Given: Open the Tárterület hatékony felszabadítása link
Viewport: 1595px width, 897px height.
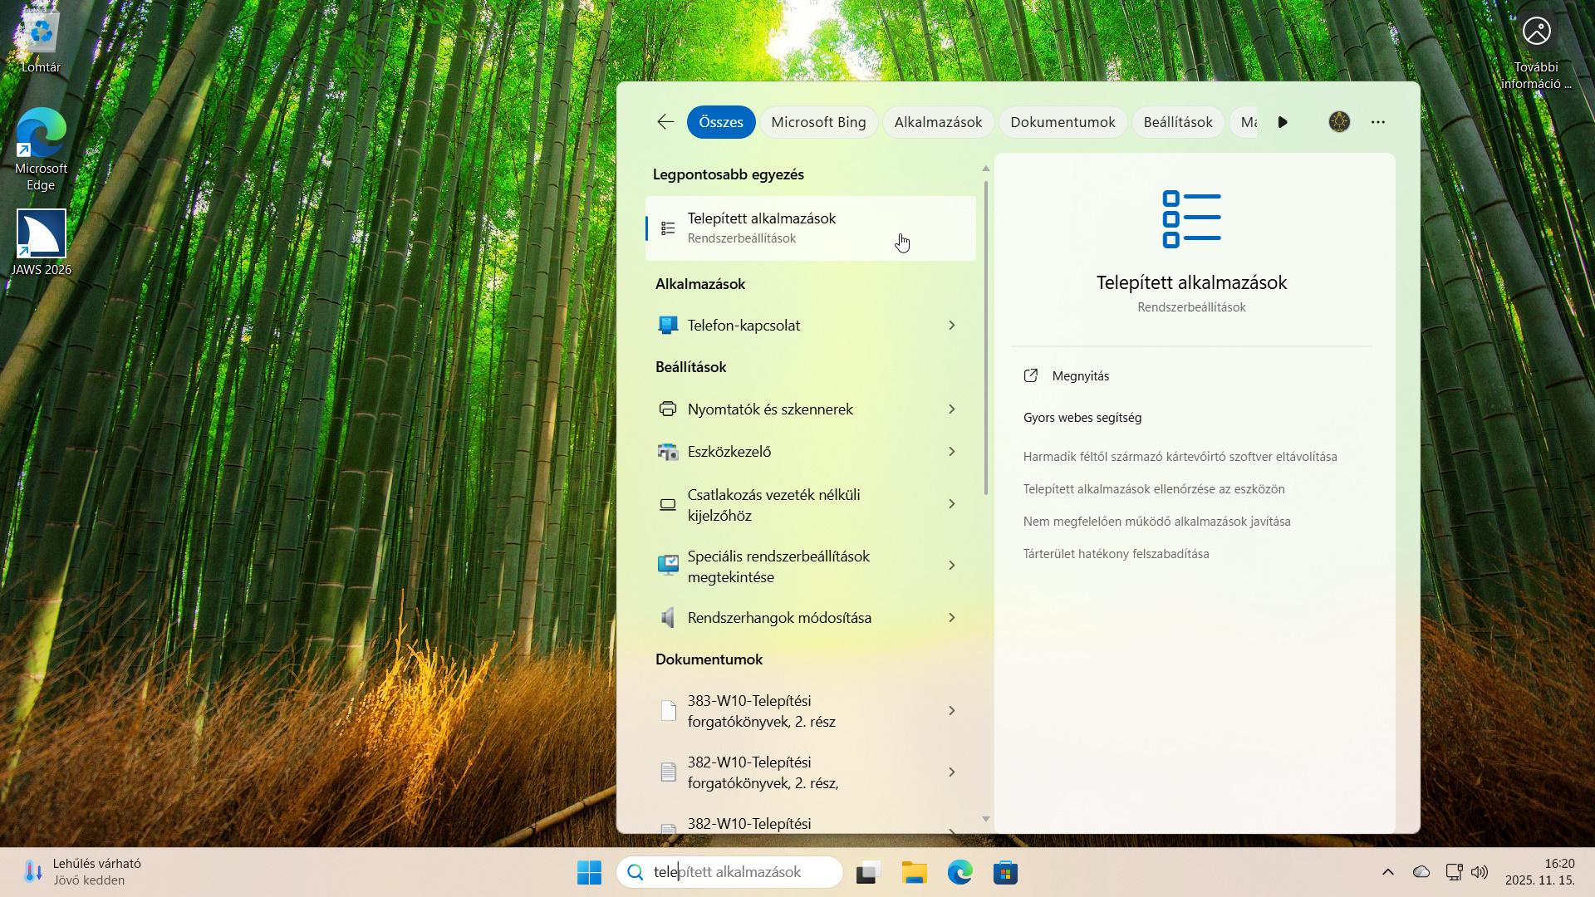Looking at the screenshot, I should coord(1116,554).
